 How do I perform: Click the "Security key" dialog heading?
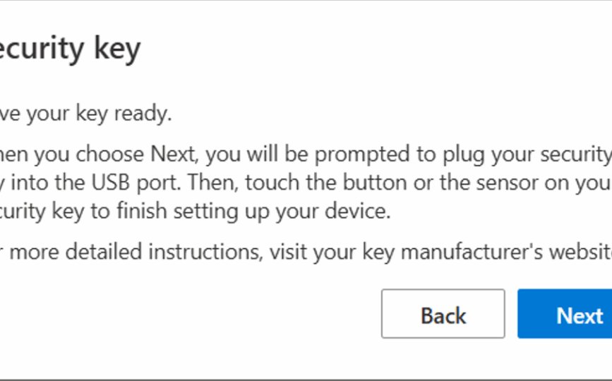pyautogui.click(x=70, y=49)
